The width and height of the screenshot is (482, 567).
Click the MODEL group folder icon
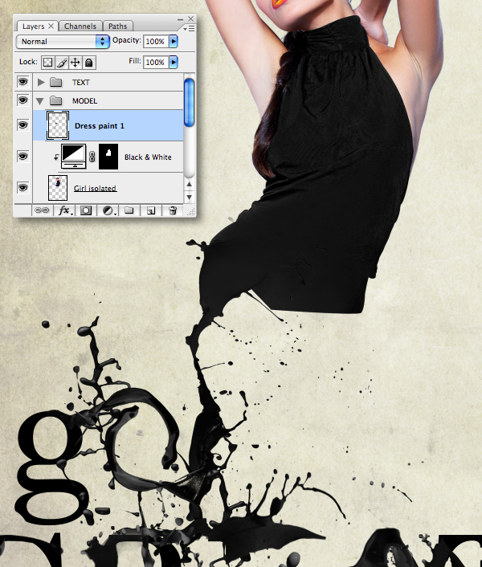[x=55, y=100]
